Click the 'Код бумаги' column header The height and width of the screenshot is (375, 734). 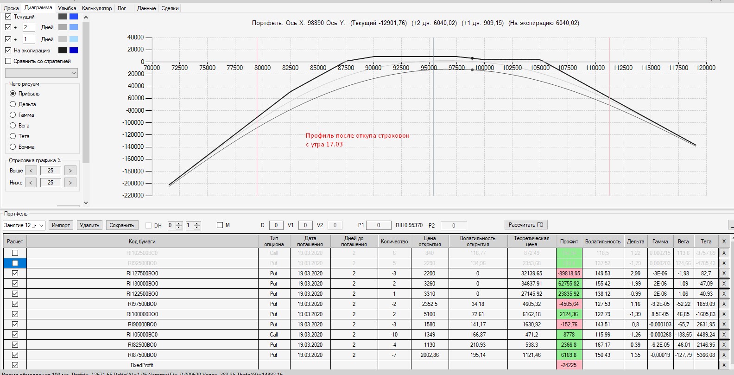pos(142,242)
